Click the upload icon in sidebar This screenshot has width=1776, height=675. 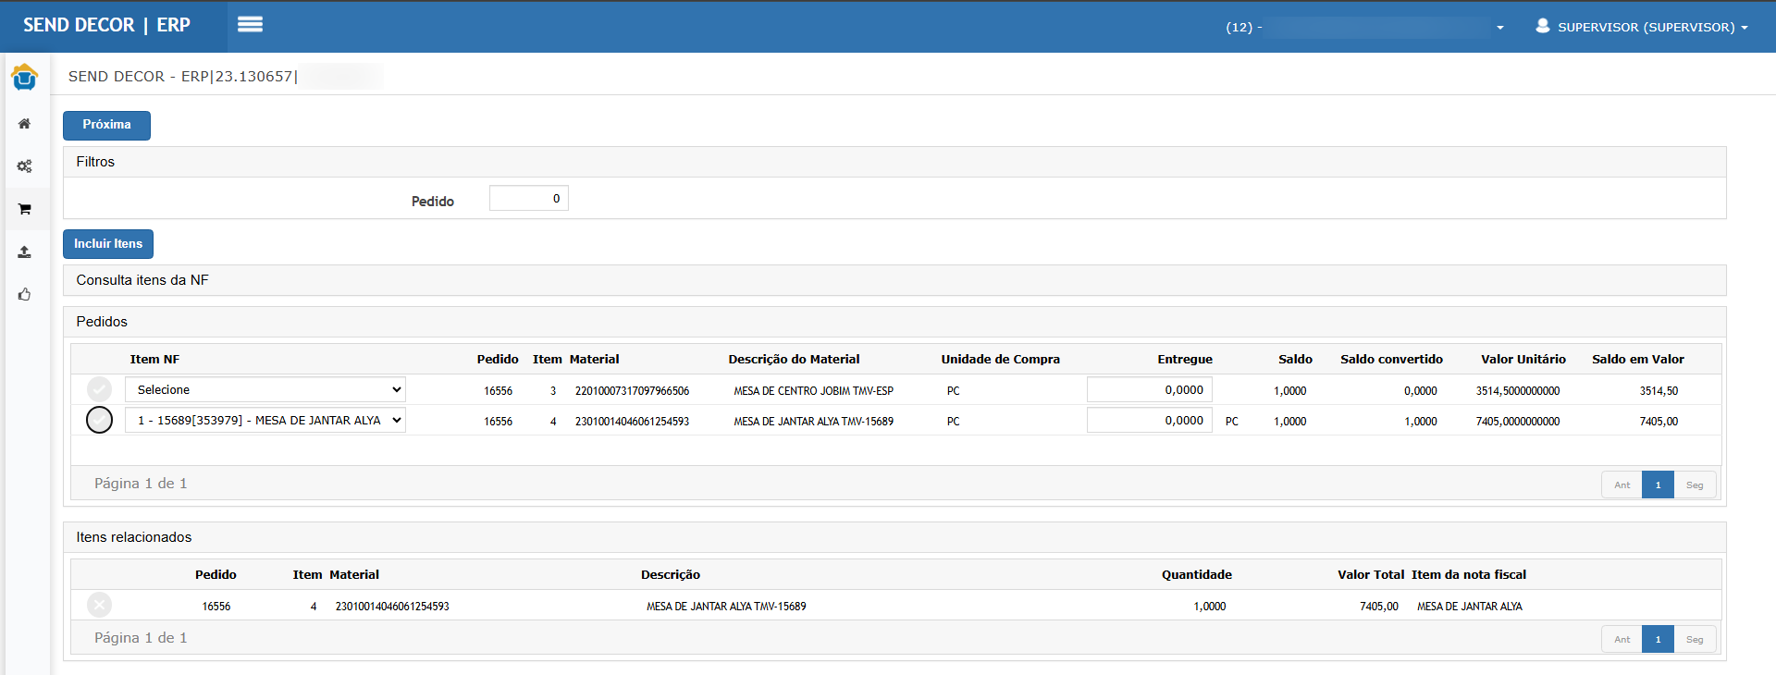pos(24,252)
